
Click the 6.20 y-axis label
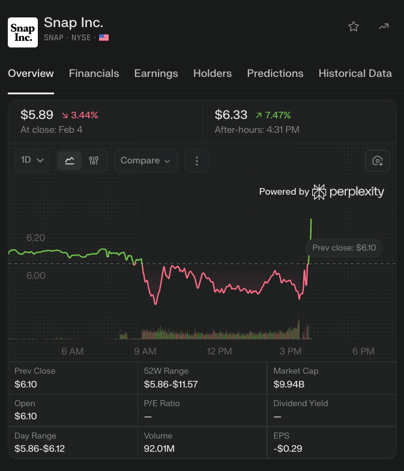[x=36, y=238]
